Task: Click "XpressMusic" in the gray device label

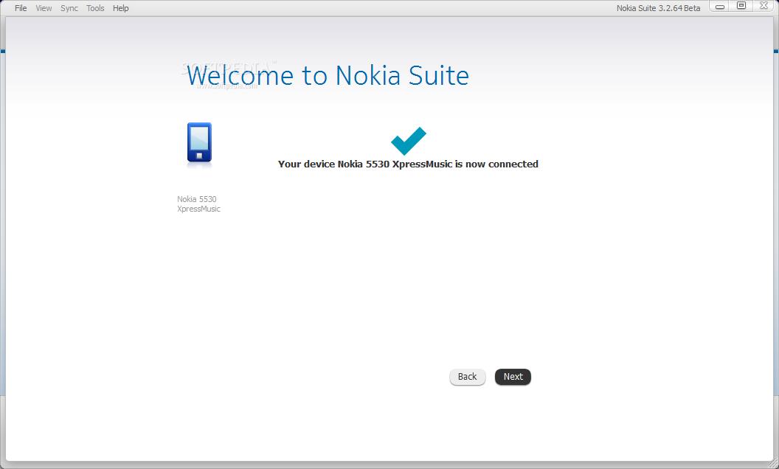Action: pyautogui.click(x=198, y=209)
